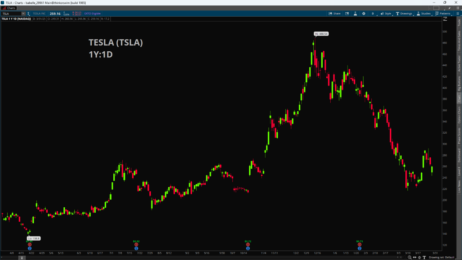
Task: Open the Studies menu
Action: coord(424,13)
